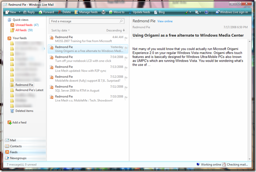Image resolution: width=256 pixels, height=172 pixels.
Task: Click the reading pane scroll up arrow
Action: point(250,41)
